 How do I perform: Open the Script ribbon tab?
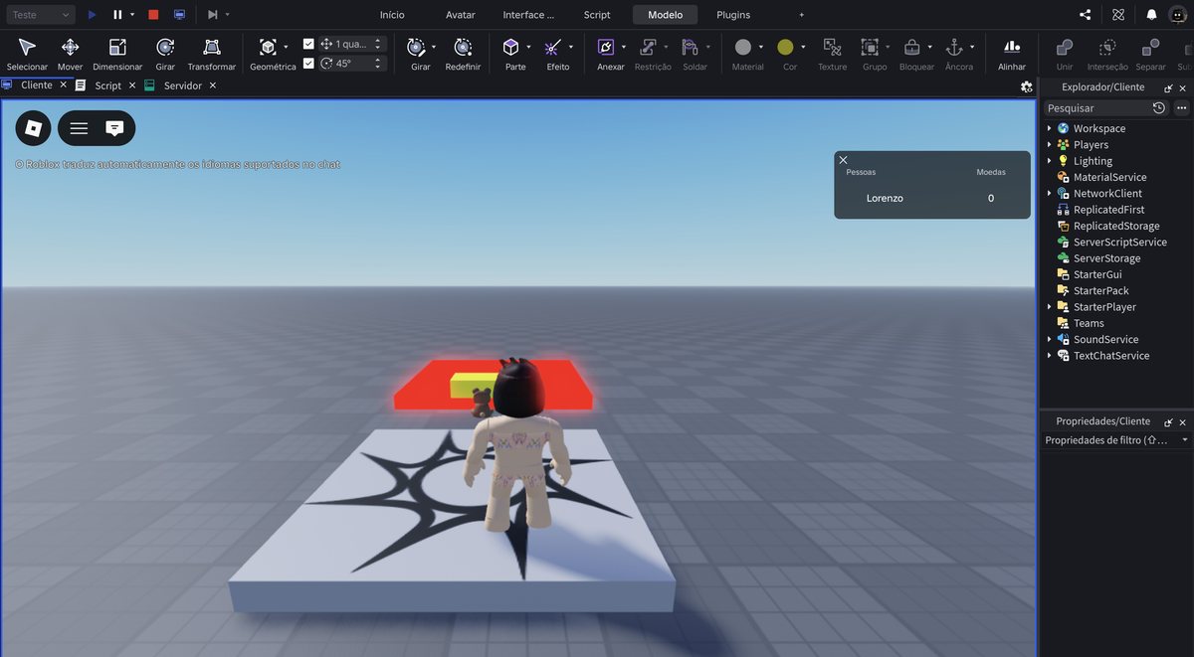point(597,15)
